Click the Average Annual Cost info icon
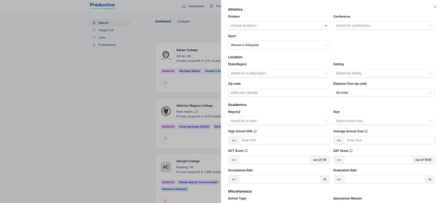442x203 pixels. click(366, 131)
